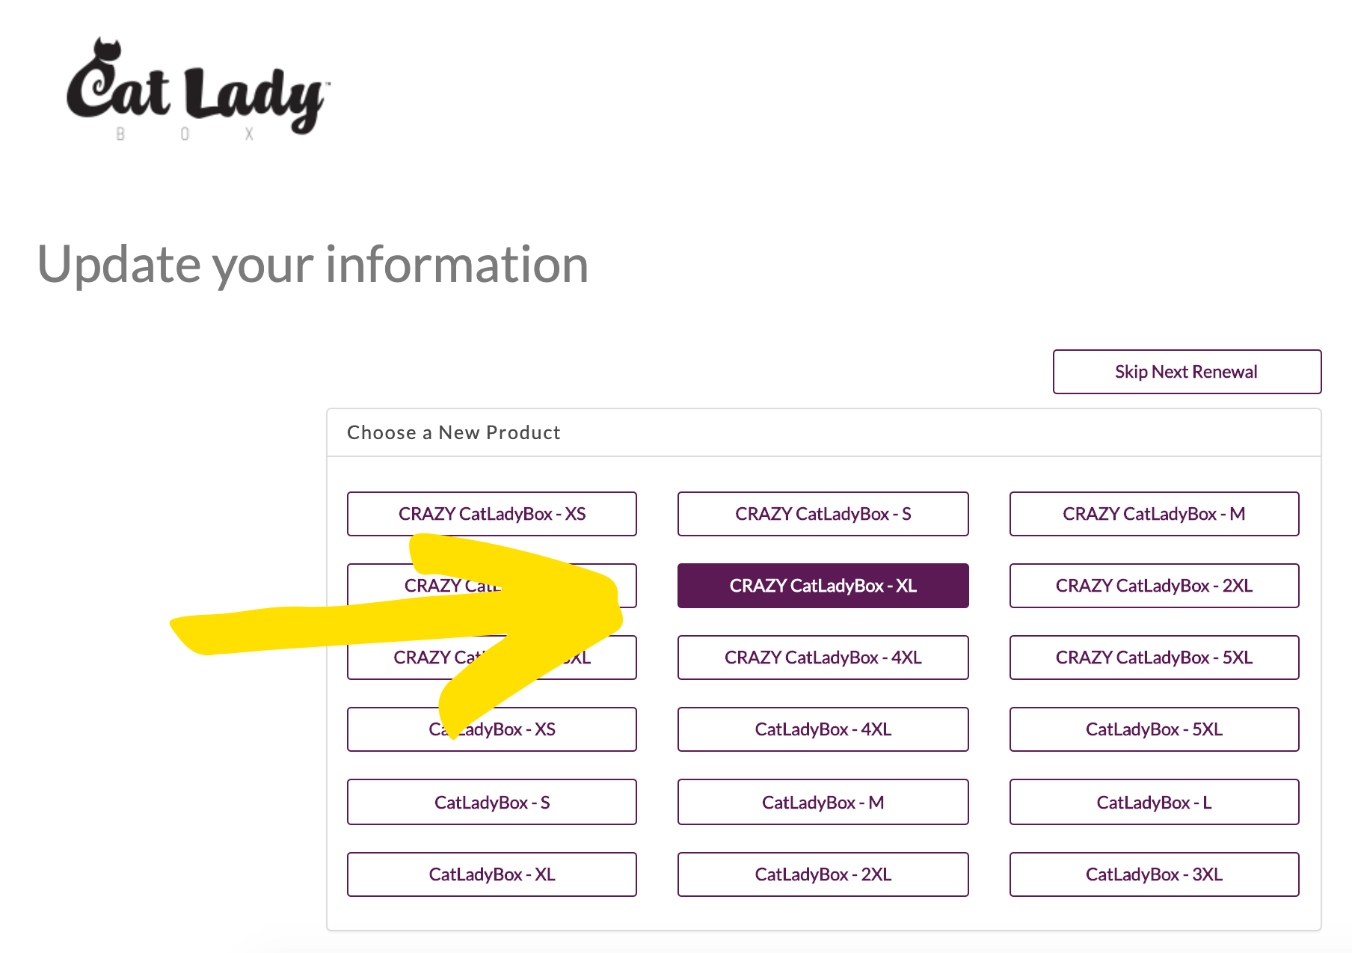Choose CRAZY CatLadyBox - S option

(x=823, y=514)
